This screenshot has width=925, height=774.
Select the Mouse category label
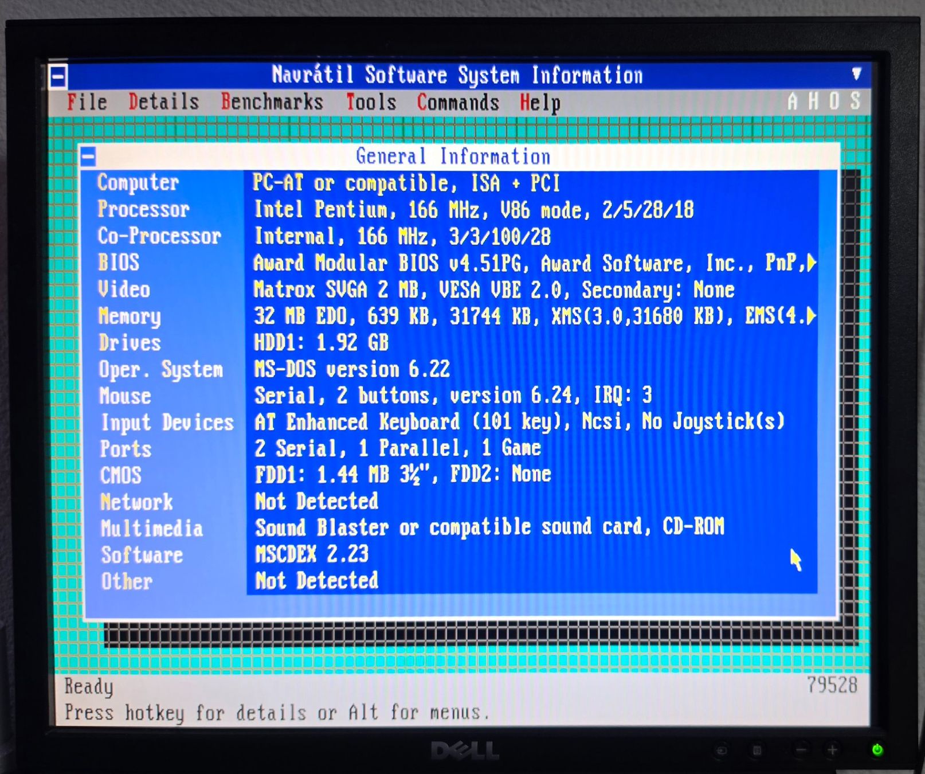[x=125, y=396]
